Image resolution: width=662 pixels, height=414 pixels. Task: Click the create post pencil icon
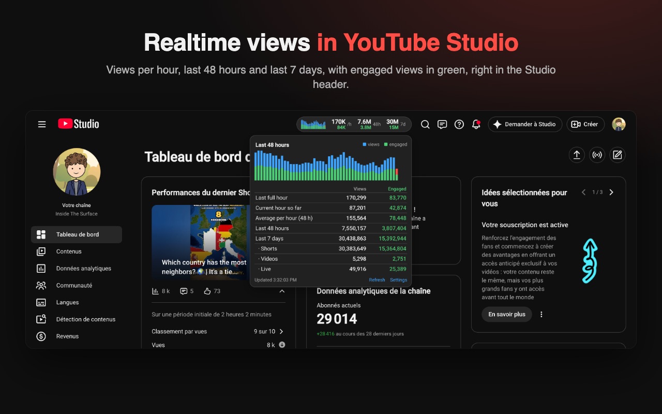point(618,155)
